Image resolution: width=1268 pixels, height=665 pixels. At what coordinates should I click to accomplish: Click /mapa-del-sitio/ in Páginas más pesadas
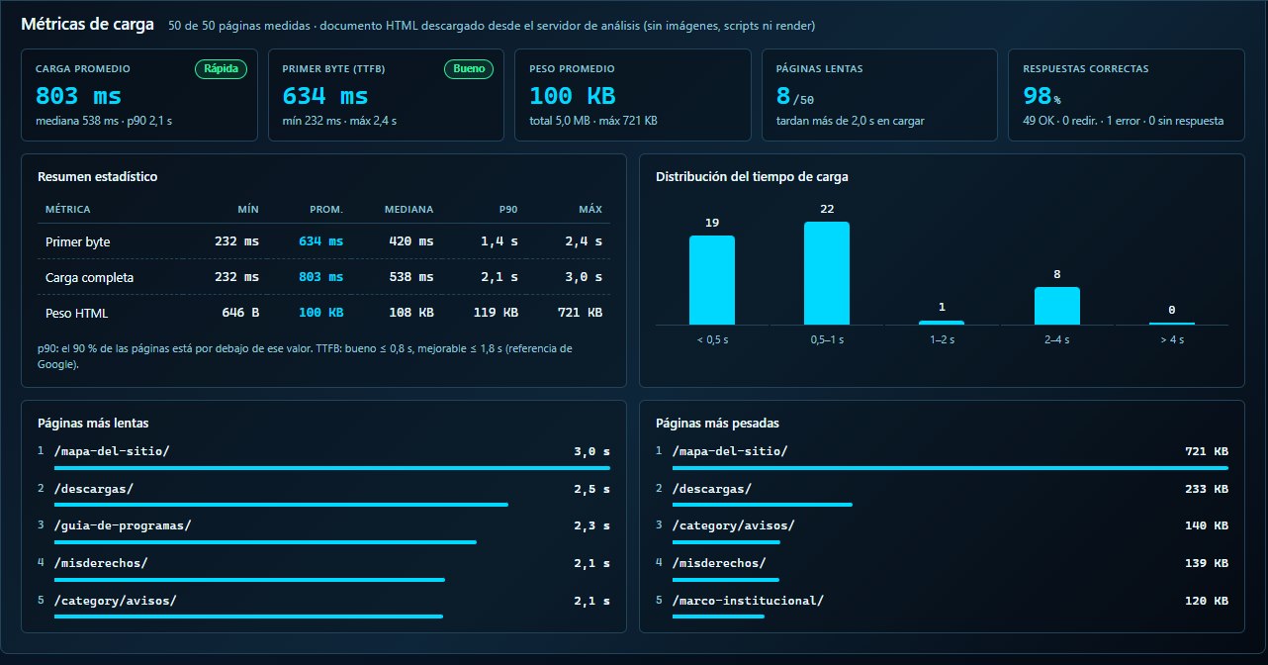pyautogui.click(x=730, y=451)
